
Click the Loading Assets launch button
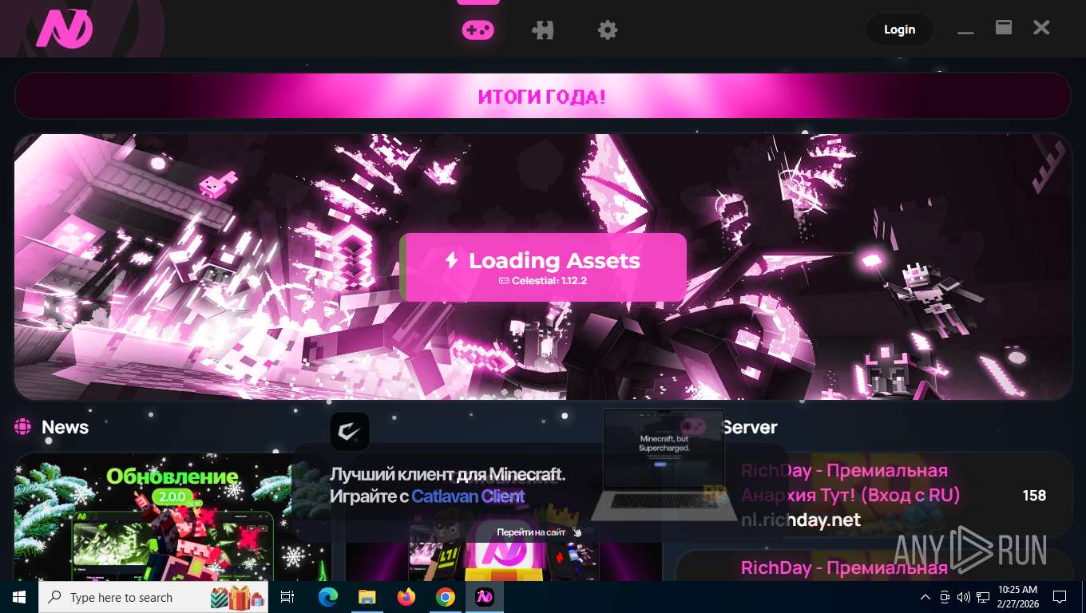pyautogui.click(x=543, y=267)
